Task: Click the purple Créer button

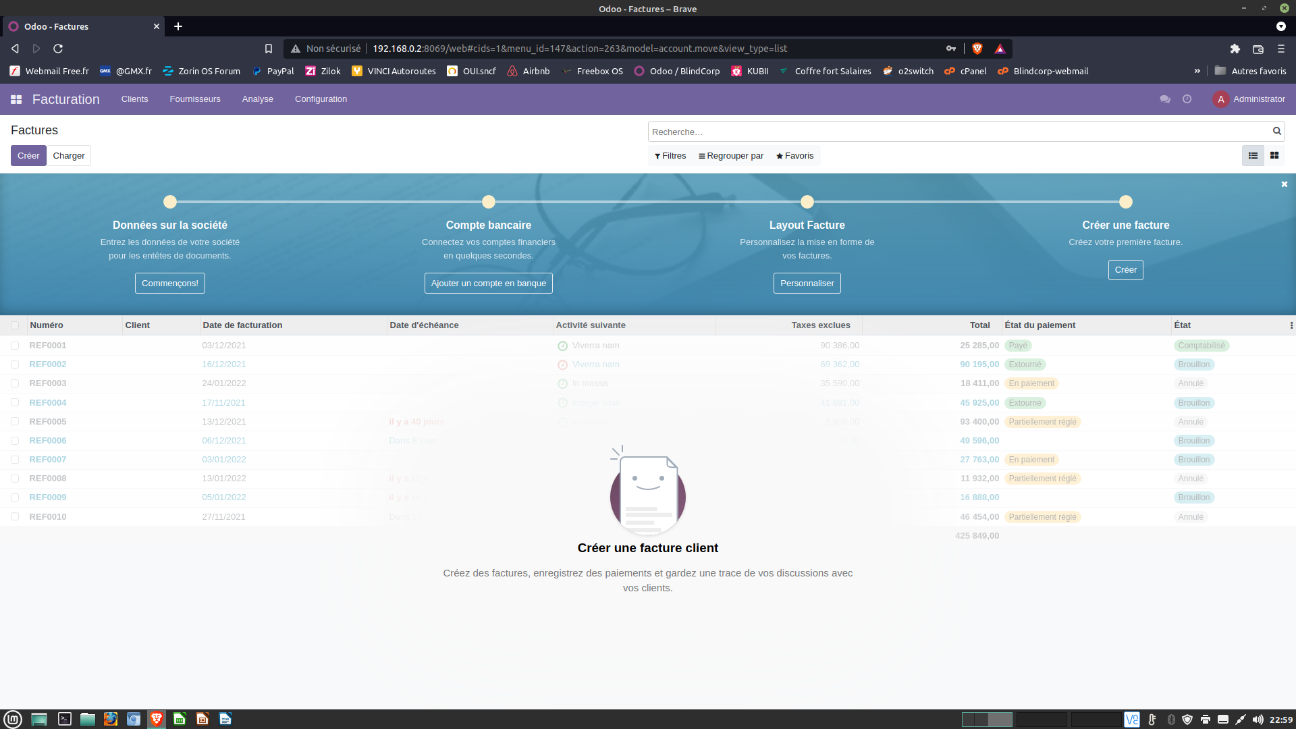Action: click(28, 156)
